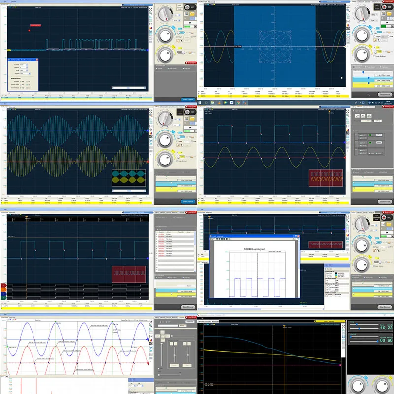394x394 pixels.
Task: Click red overview thumbnail in logic analyzer window
Action: pos(129,274)
